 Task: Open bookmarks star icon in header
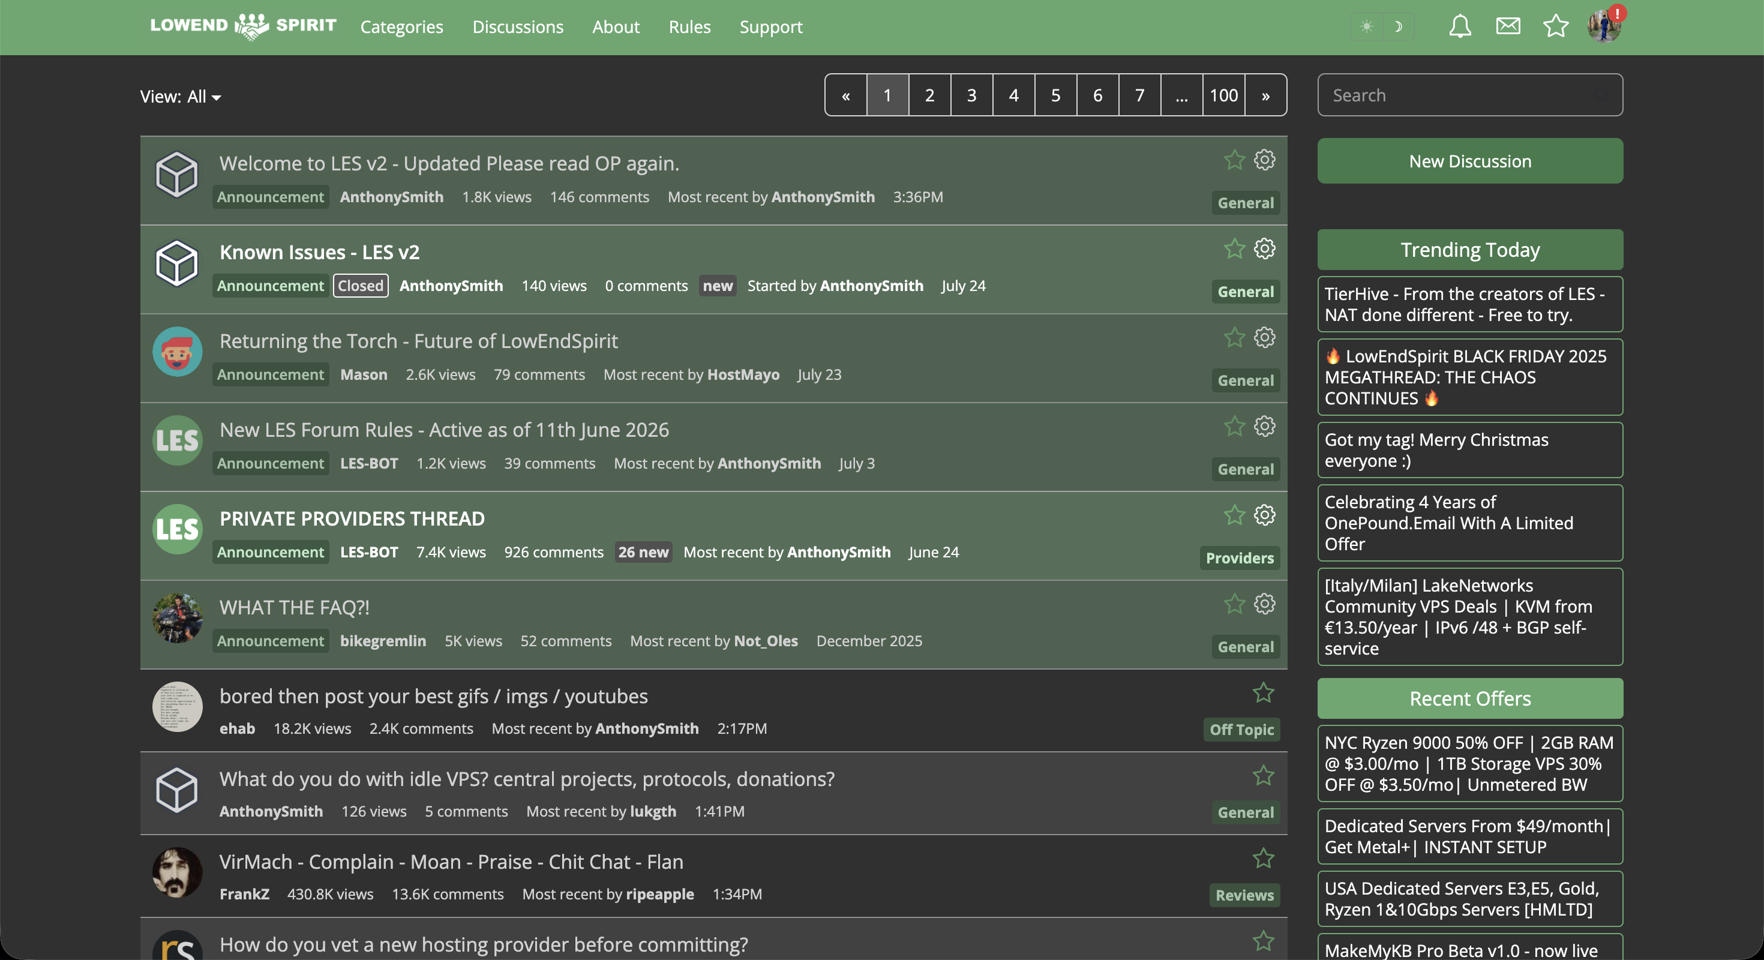pyautogui.click(x=1556, y=27)
